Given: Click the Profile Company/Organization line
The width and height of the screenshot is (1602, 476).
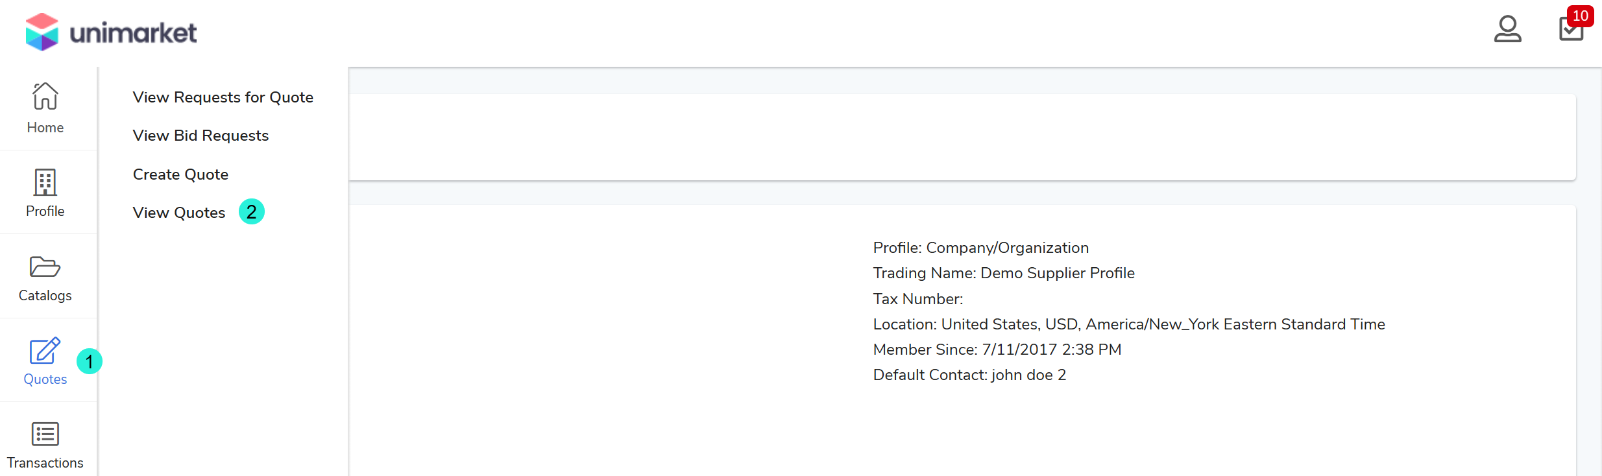Looking at the screenshot, I should point(980,248).
